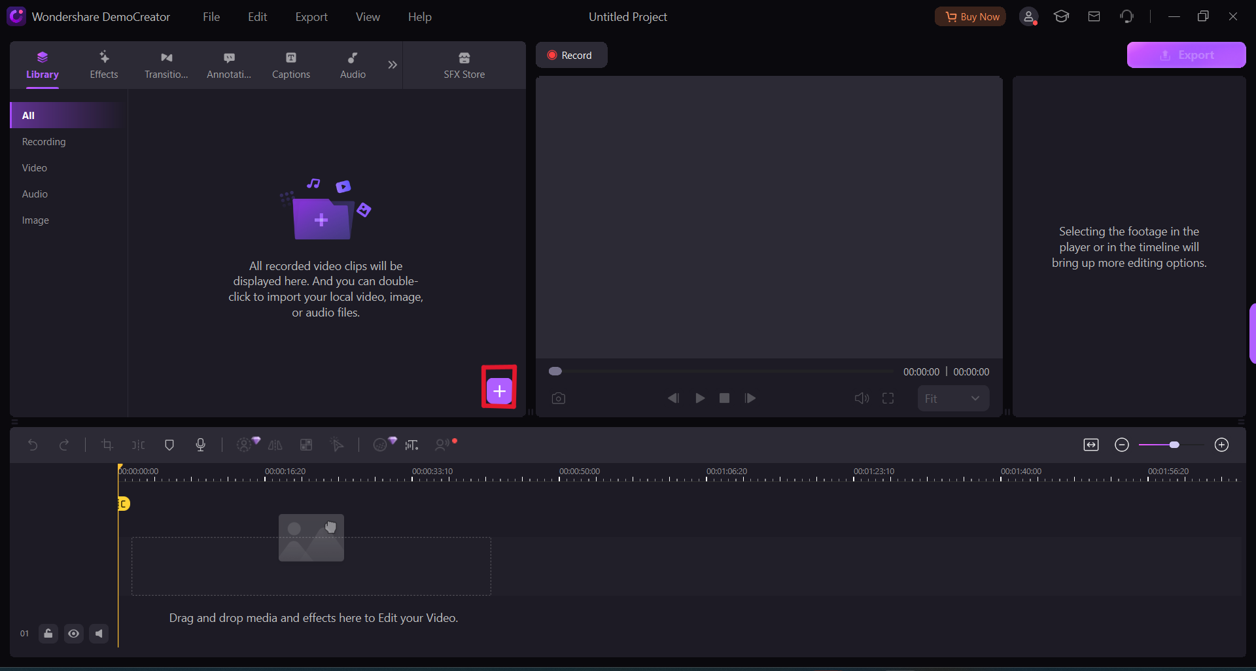Open the user account profile icon
This screenshot has height=671, width=1256.
click(x=1029, y=17)
